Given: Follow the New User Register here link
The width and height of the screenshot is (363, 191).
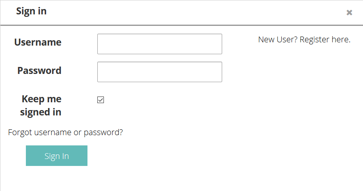Looking at the screenshot, I should [304, 40].
